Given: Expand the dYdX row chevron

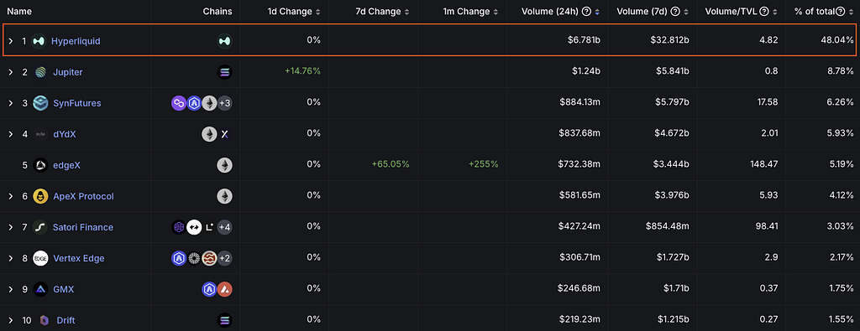Looking at the screenshot, I should click(x=10, y=134).
